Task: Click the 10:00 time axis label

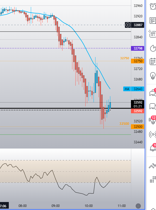Action: click(89, 206)
